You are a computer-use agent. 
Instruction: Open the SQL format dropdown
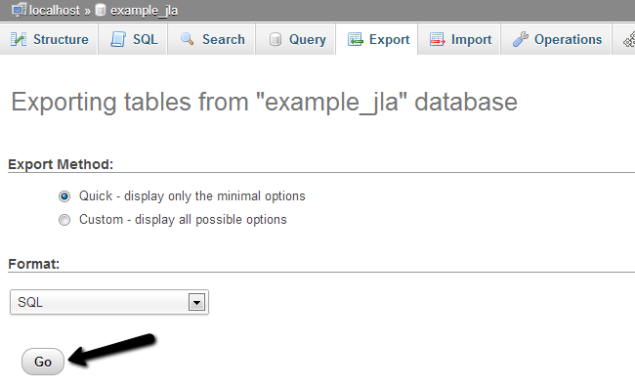tap(109, 302)
